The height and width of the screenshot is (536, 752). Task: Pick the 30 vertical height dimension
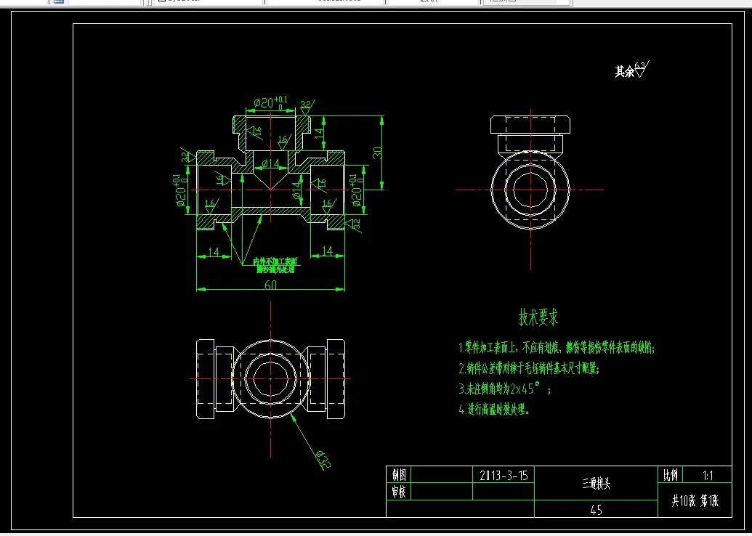(377, 153)
